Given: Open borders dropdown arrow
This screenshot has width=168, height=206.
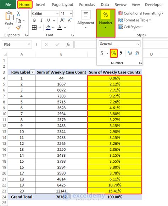Looking at the screenshot, I should coord(39,28).
